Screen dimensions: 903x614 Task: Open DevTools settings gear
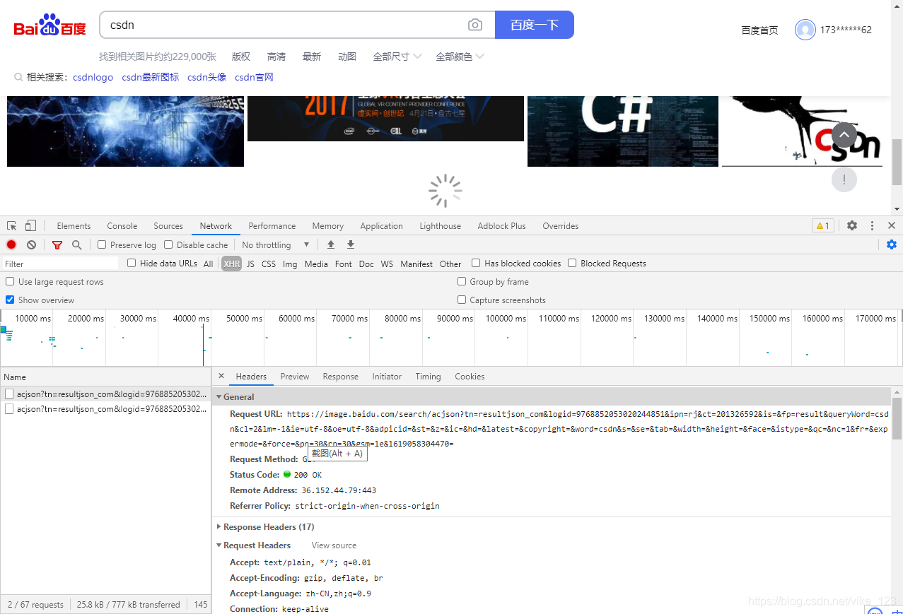[852, 225]
